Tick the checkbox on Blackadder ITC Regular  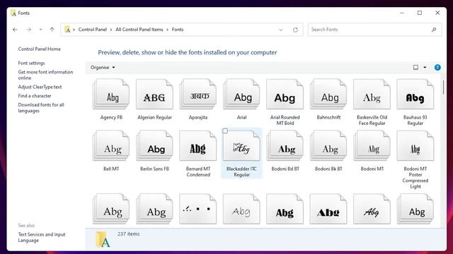[225, 131]
